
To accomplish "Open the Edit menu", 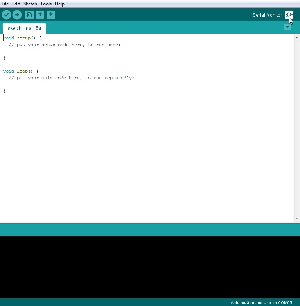I will [x=16, y=4].
